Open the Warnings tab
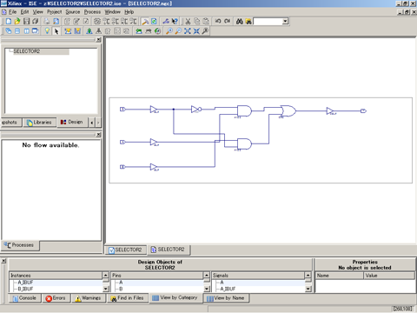 pos(88,298)
